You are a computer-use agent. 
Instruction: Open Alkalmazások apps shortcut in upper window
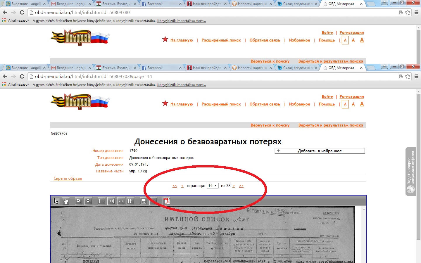(16, 20)
